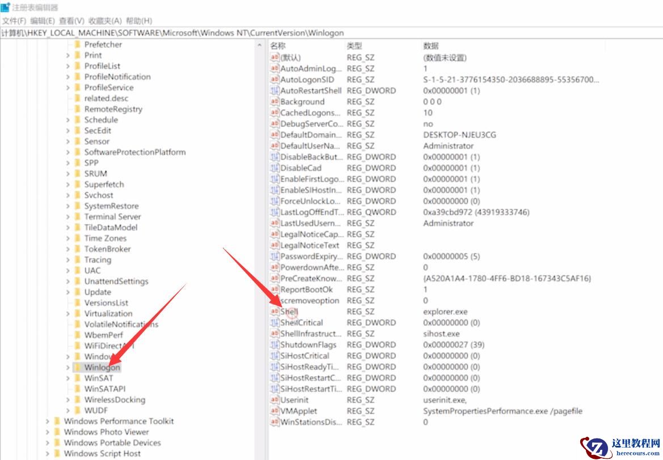Select the DefaultDomain value entry
This screenshot has height=460, width=663.
point(311,135)
